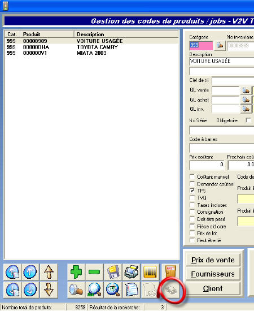Enable the Doit être pesé checkbox
Image resolution: width=254 pixels, height=311 pixels.
point(192,219)
